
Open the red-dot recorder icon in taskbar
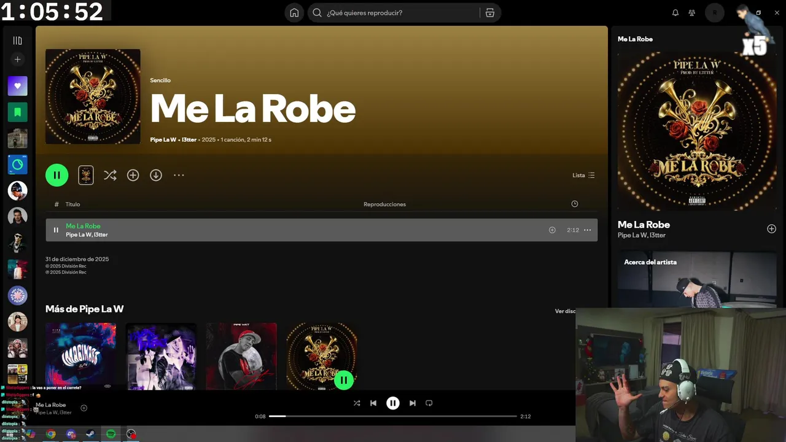click(131, 434)
